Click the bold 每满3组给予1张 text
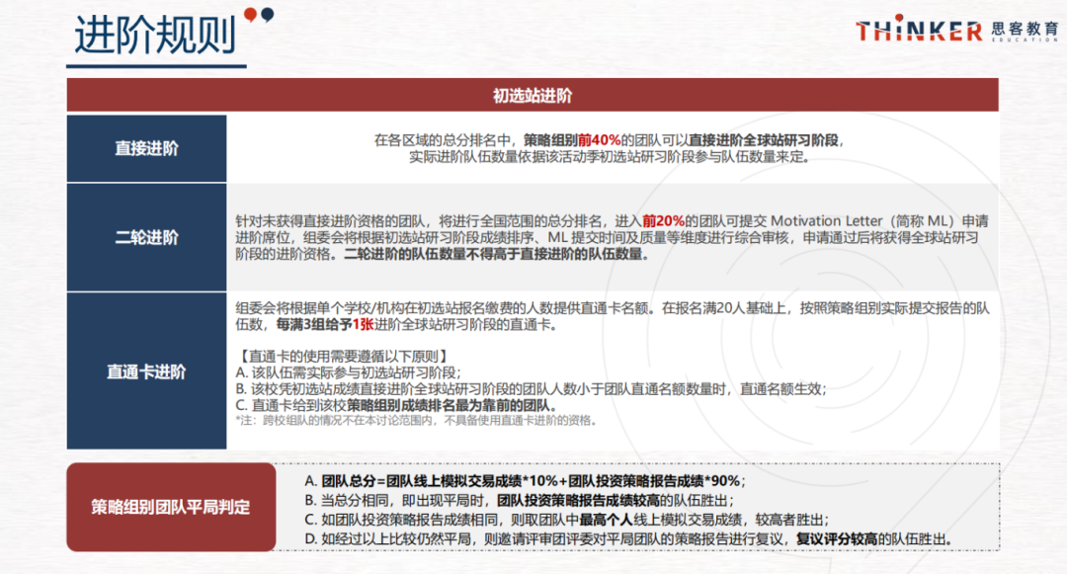Screen dimensions: 1067x574 [325, 324]
